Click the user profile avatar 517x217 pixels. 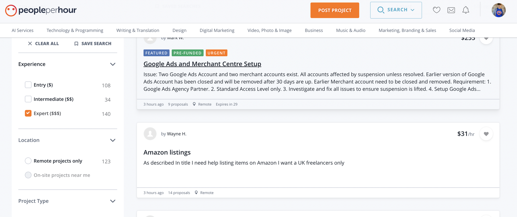coord(498,10)
